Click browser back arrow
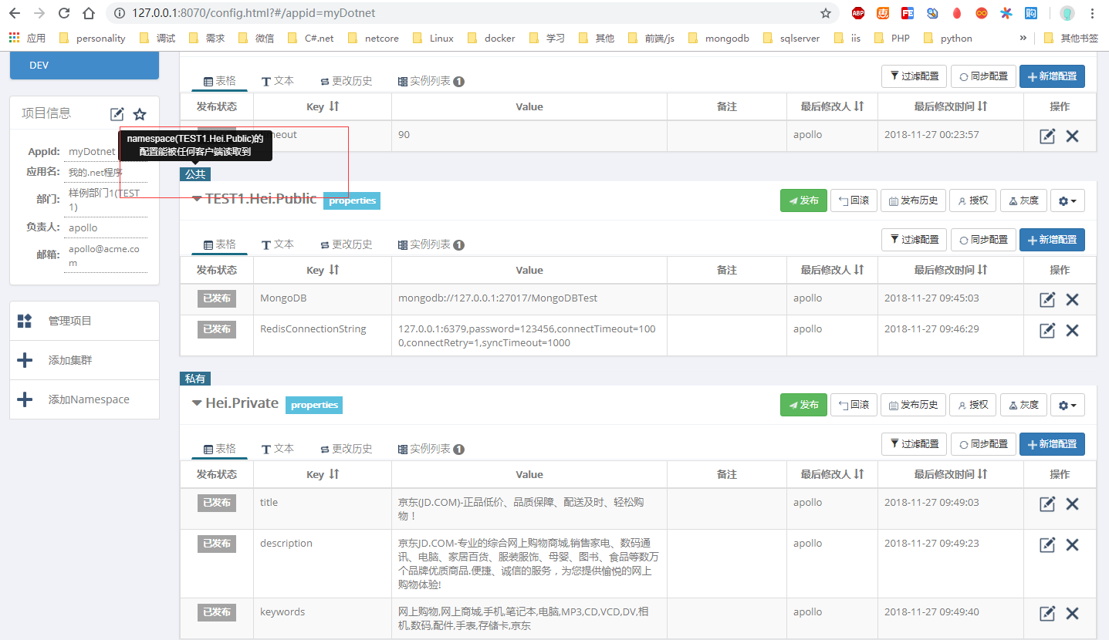 15,13
